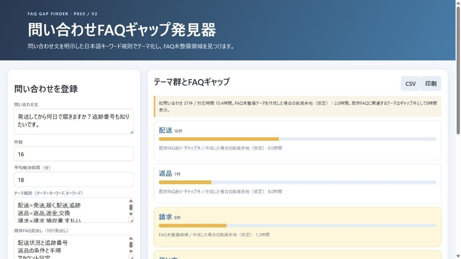Screen dimensions: 461x259
Task: Click the header subtitle about キーワード規則
Action: (132, 46)
